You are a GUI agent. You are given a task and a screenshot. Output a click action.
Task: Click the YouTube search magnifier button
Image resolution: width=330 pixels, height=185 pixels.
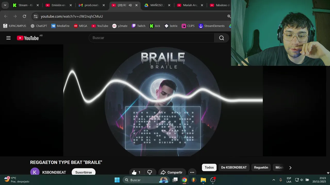tap(221, 38)
